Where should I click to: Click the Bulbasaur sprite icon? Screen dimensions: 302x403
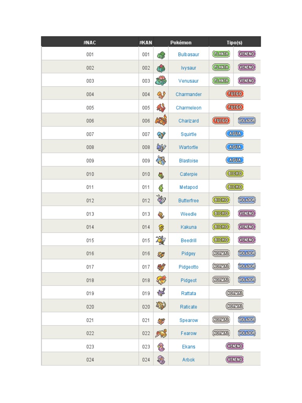[161, 55]
